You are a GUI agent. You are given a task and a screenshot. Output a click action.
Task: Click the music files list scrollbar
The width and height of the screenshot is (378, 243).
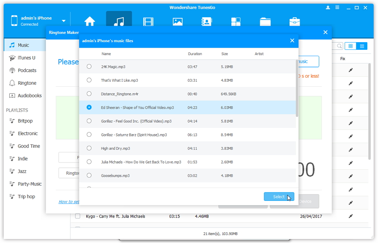pos(297,89)
